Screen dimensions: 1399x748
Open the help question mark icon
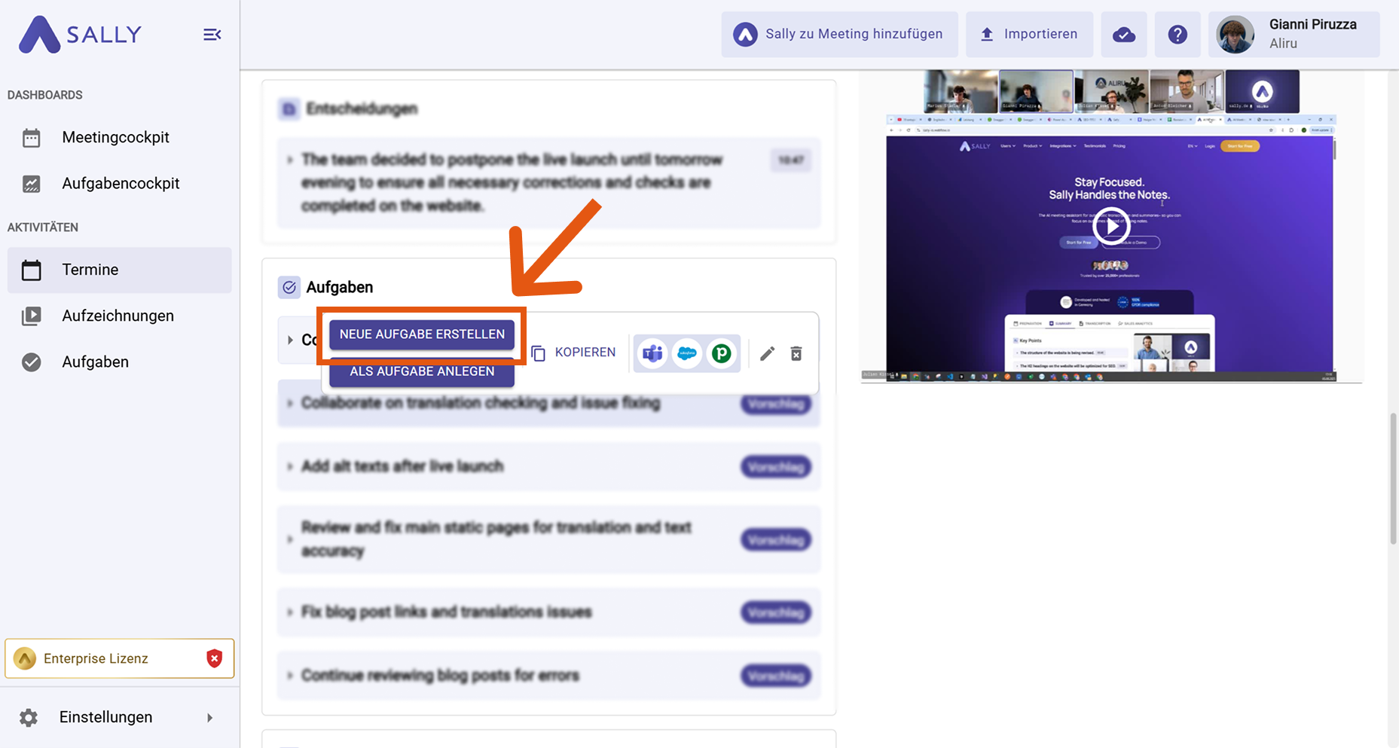[1178, 34]
